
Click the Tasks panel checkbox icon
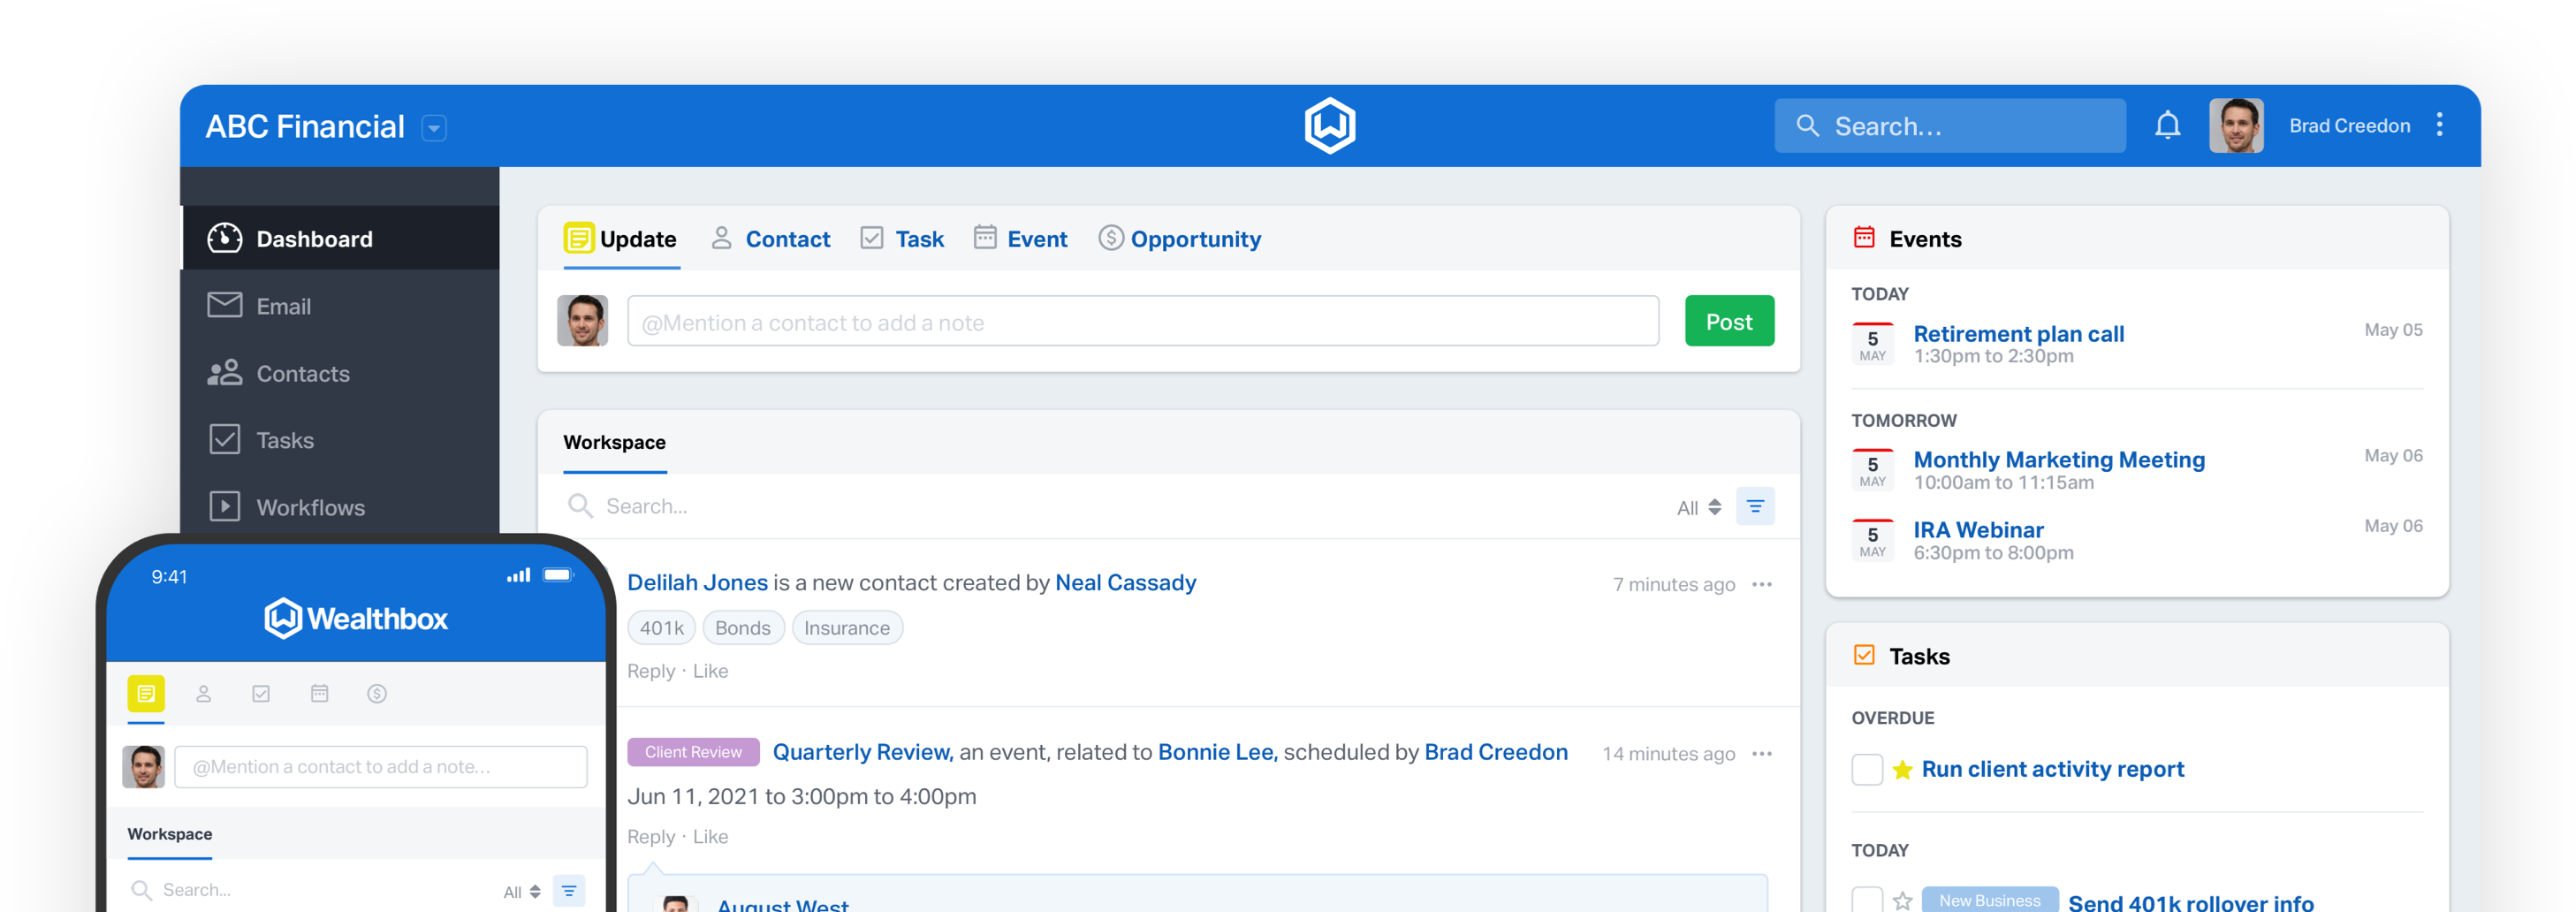[1863, 654]
